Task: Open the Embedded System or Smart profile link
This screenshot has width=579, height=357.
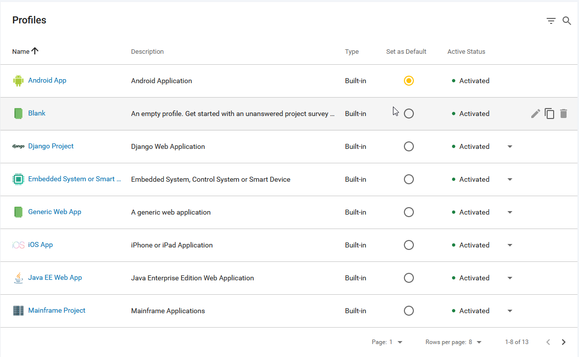Action: 75,179
